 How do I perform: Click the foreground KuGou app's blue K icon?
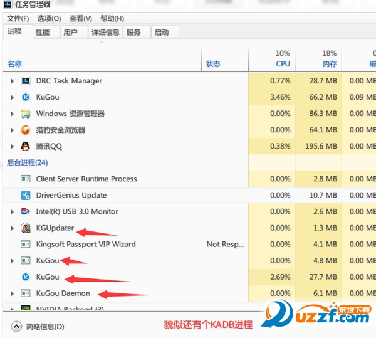coord(26,97)
